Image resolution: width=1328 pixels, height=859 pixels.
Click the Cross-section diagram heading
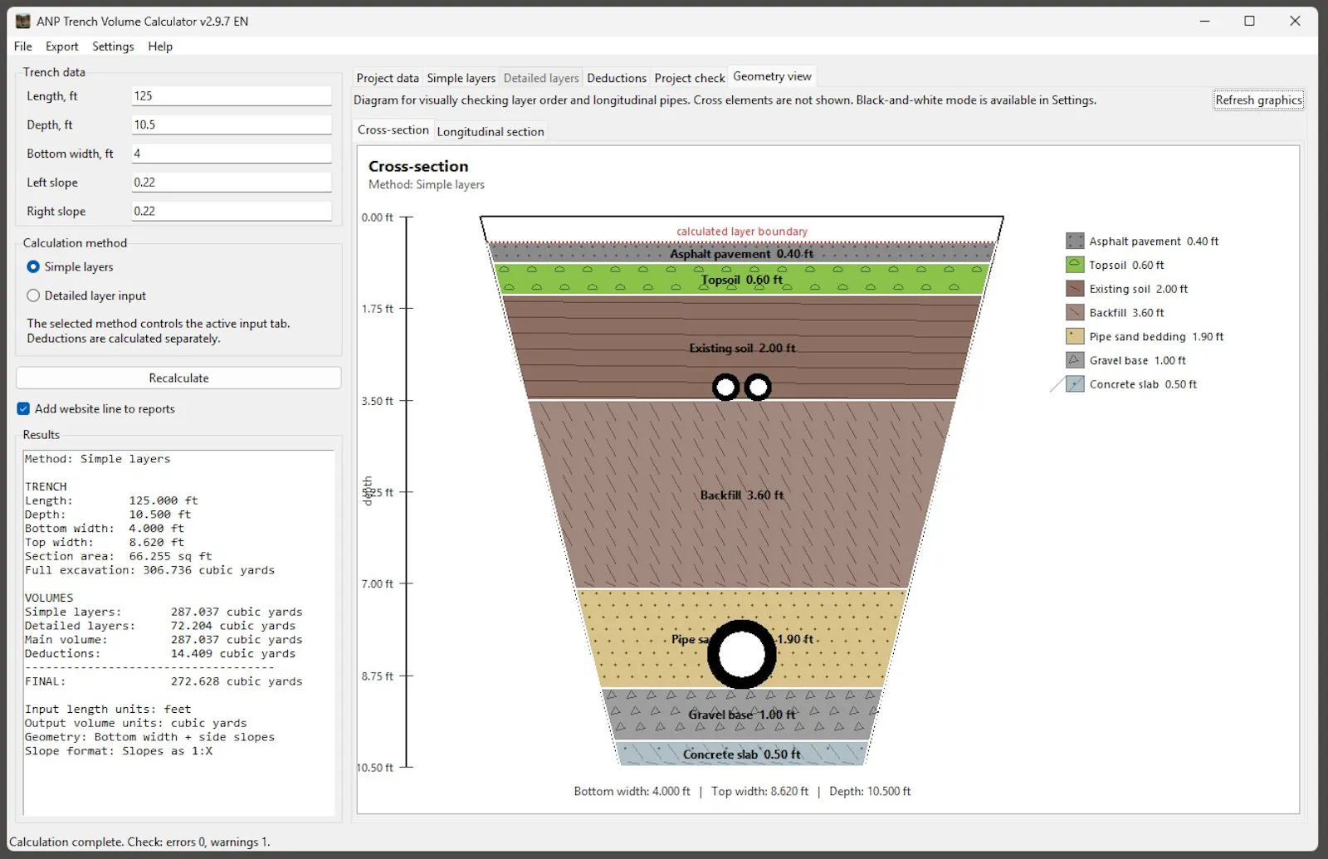(x=418, y=166)
